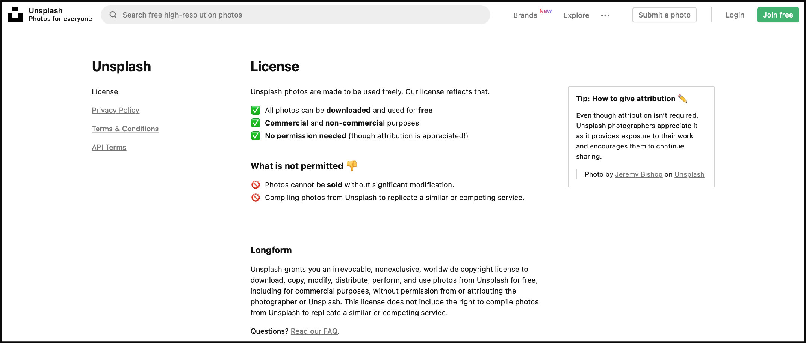Screen dimensions: 806x343
Task: Click the 'License' page heading
Action: click(x=275, y=66)
